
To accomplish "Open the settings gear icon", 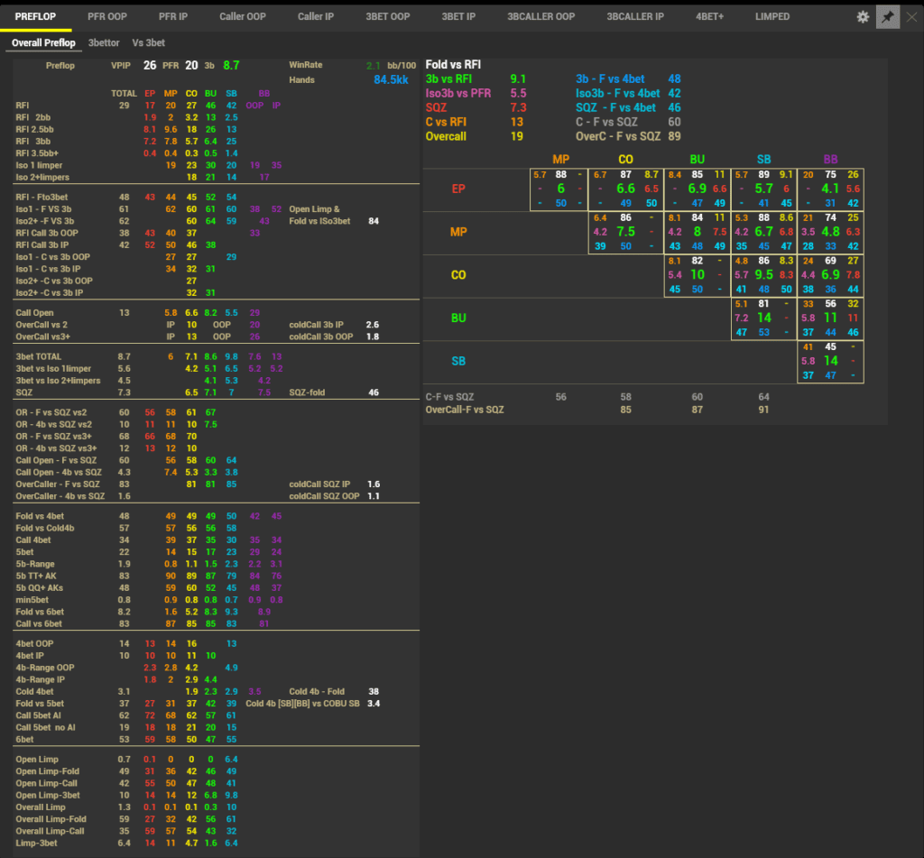I will click(x=863, y=17).
